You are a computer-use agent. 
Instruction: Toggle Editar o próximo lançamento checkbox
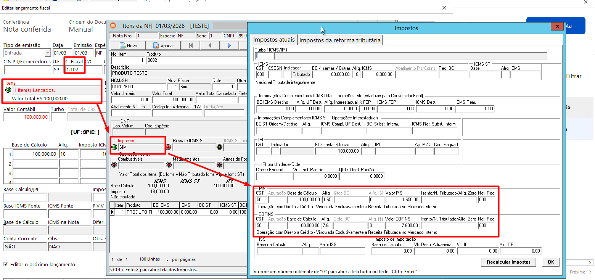[6, 264]
